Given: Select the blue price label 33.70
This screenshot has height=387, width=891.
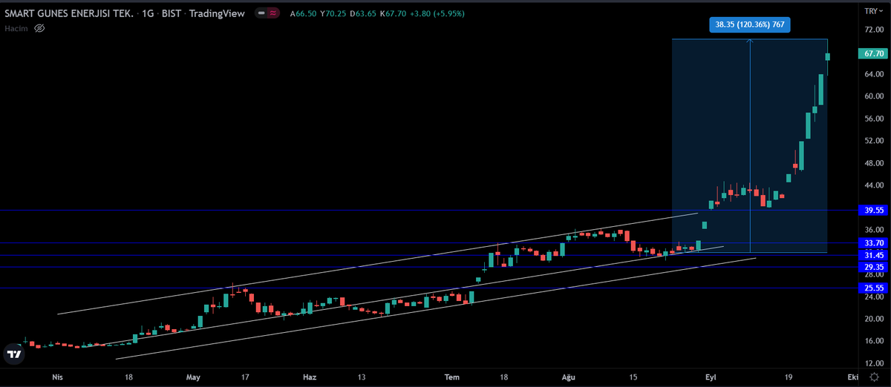Looking at the screenshot, I should 872,242.
